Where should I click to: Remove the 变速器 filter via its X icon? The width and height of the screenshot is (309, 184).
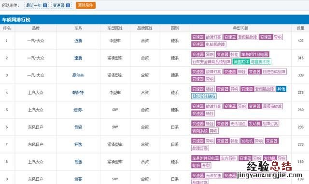pyautogui.click(x=68, y=5)
